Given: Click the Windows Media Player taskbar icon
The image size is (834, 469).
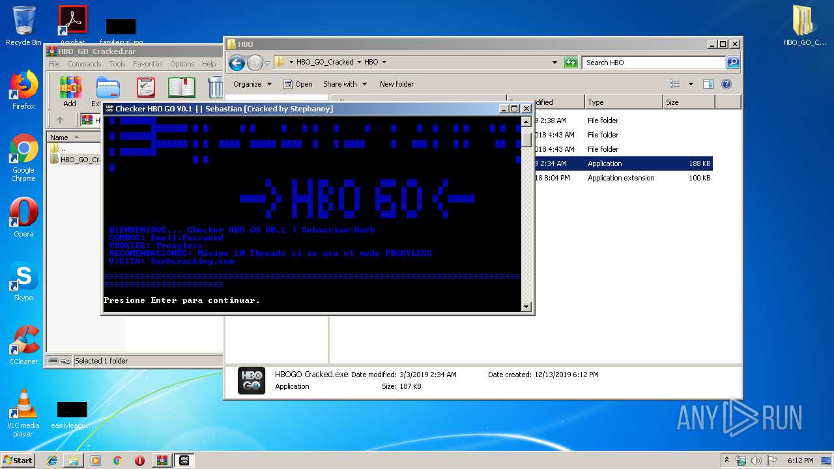Looking at the screenshot, I should click(x=96, y=461).
